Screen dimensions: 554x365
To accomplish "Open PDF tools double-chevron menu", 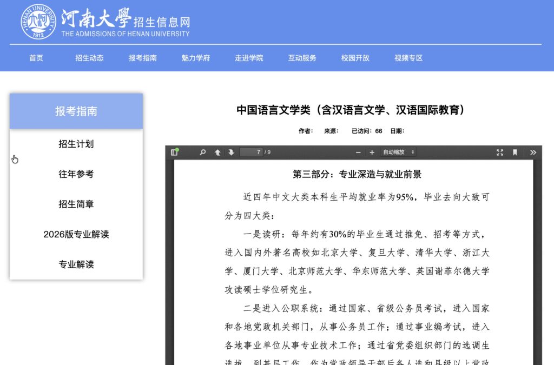I will click(533, 152).
